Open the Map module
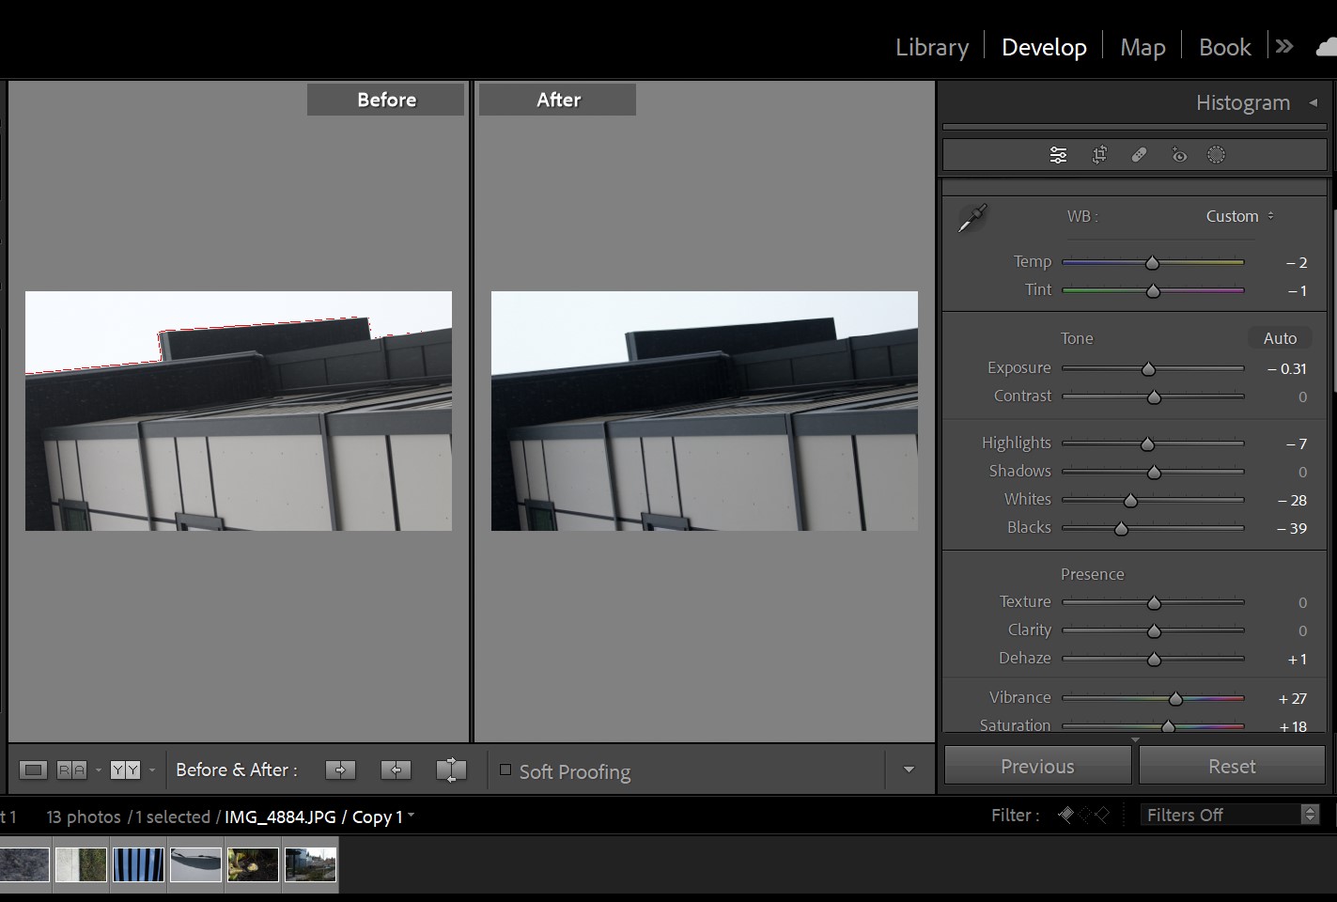 point(1142,47)
